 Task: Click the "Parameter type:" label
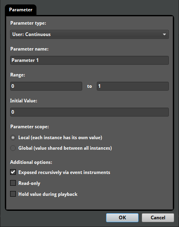[28, 23]
